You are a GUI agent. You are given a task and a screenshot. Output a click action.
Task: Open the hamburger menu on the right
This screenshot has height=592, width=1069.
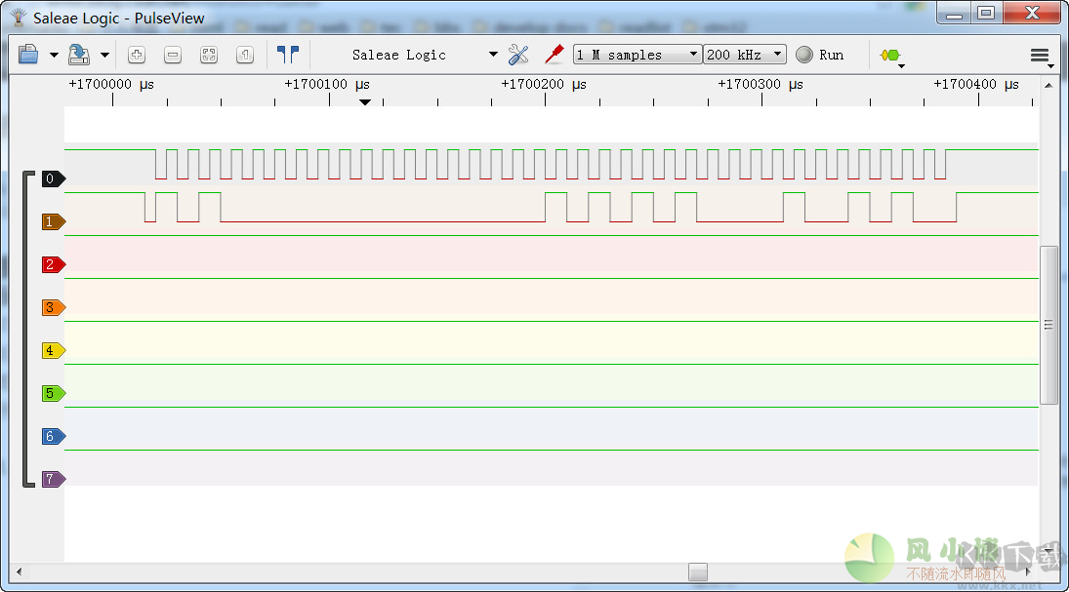pyautogui.click(x=1040, y=56)
